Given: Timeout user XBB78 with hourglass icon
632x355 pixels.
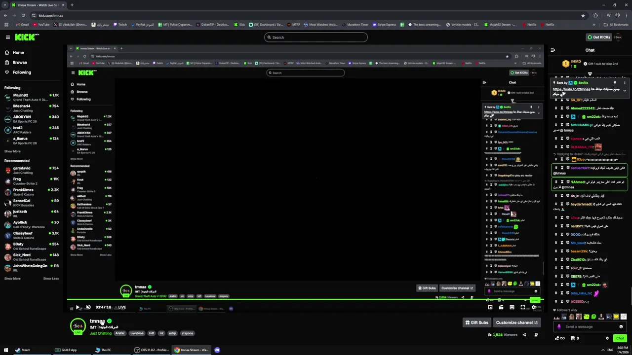Looking at the screenshot, I should tap(561, 277).
